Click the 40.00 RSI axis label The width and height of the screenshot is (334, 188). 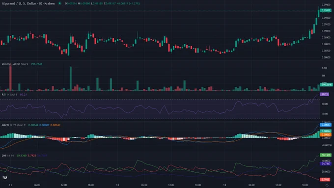(x=325, y=114)
